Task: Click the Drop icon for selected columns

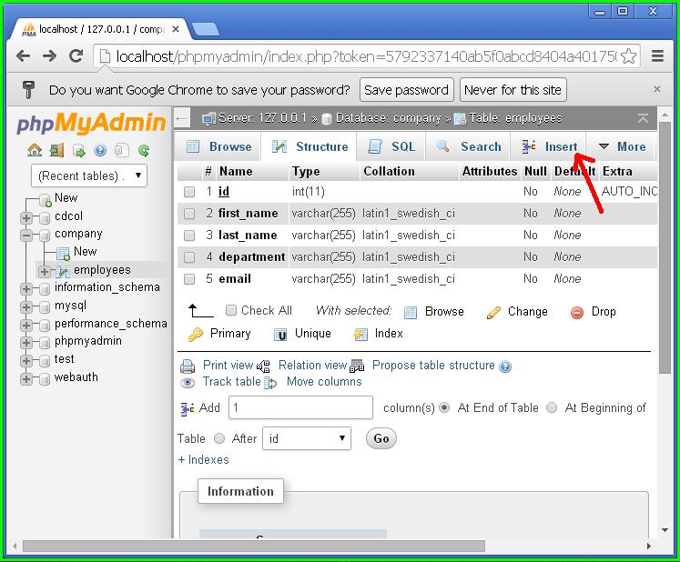Action: 577,312
